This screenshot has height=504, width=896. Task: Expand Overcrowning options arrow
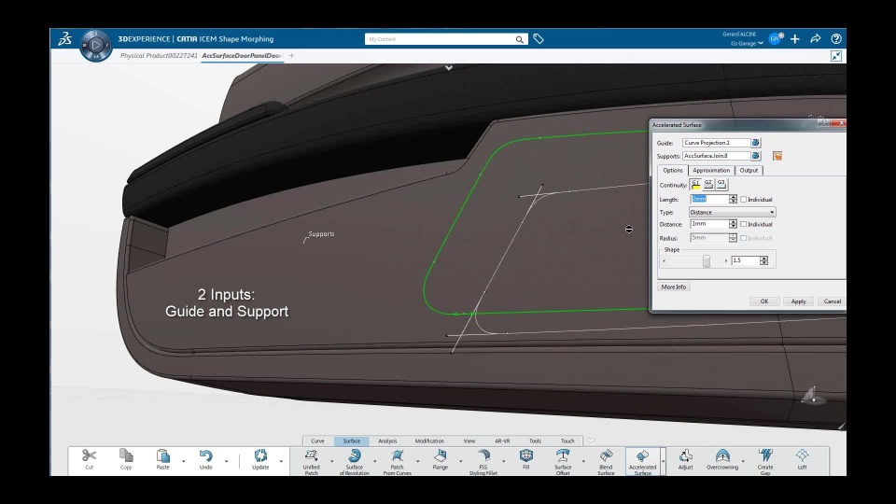743,460
